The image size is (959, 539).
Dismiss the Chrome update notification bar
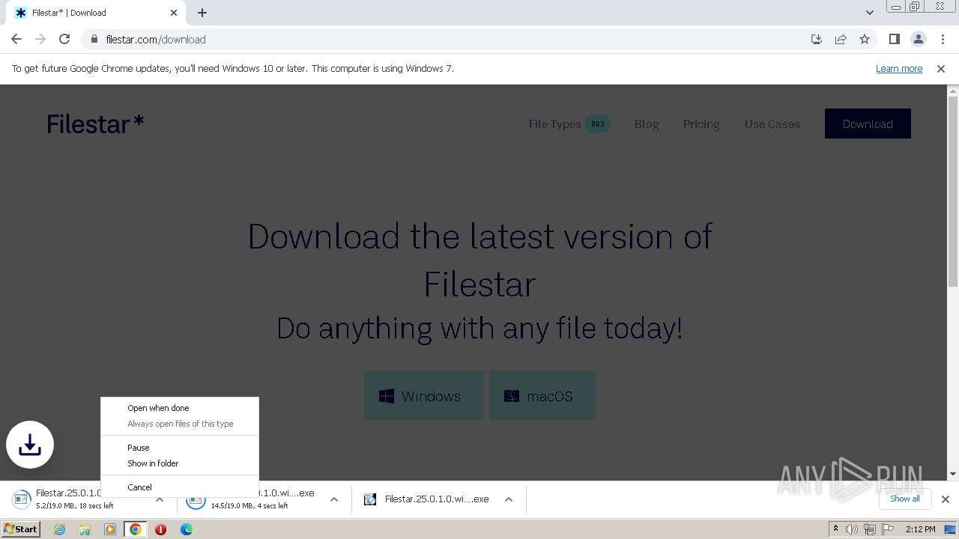941,68
